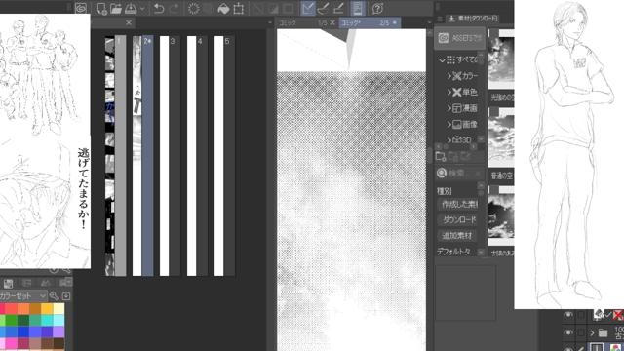
Task: Expand the カラー folder in material tree
Action: (449, 76)
